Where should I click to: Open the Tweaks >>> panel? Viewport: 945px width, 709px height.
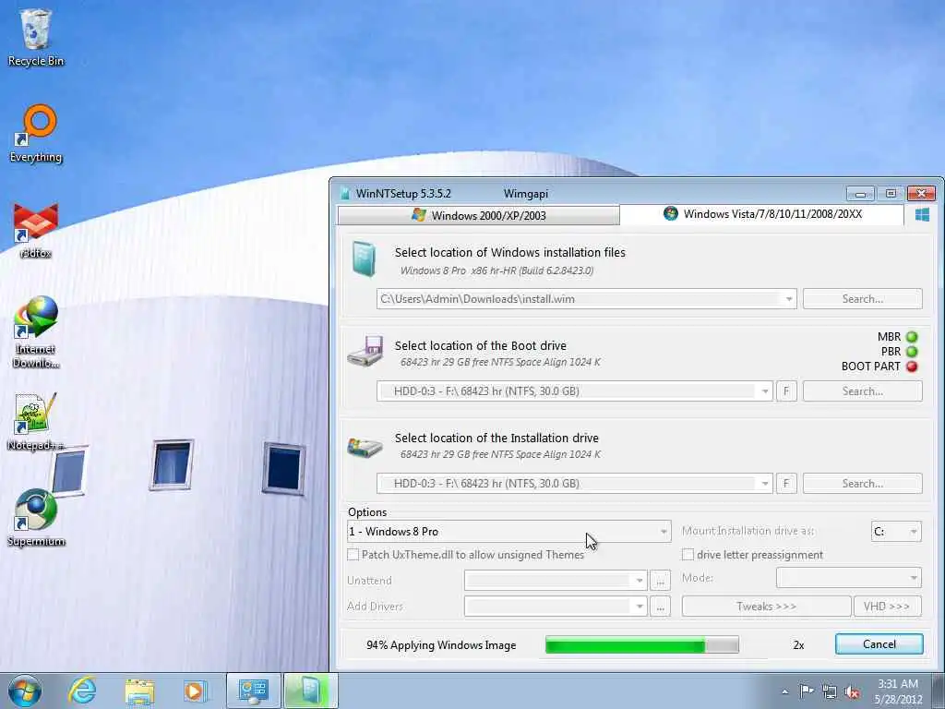pyautogui.click(x=766, y=606)
